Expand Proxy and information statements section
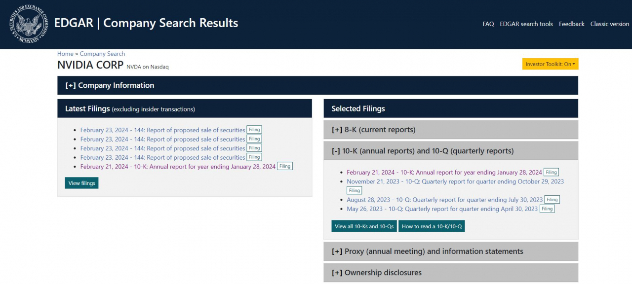 [x=451, y=251]
